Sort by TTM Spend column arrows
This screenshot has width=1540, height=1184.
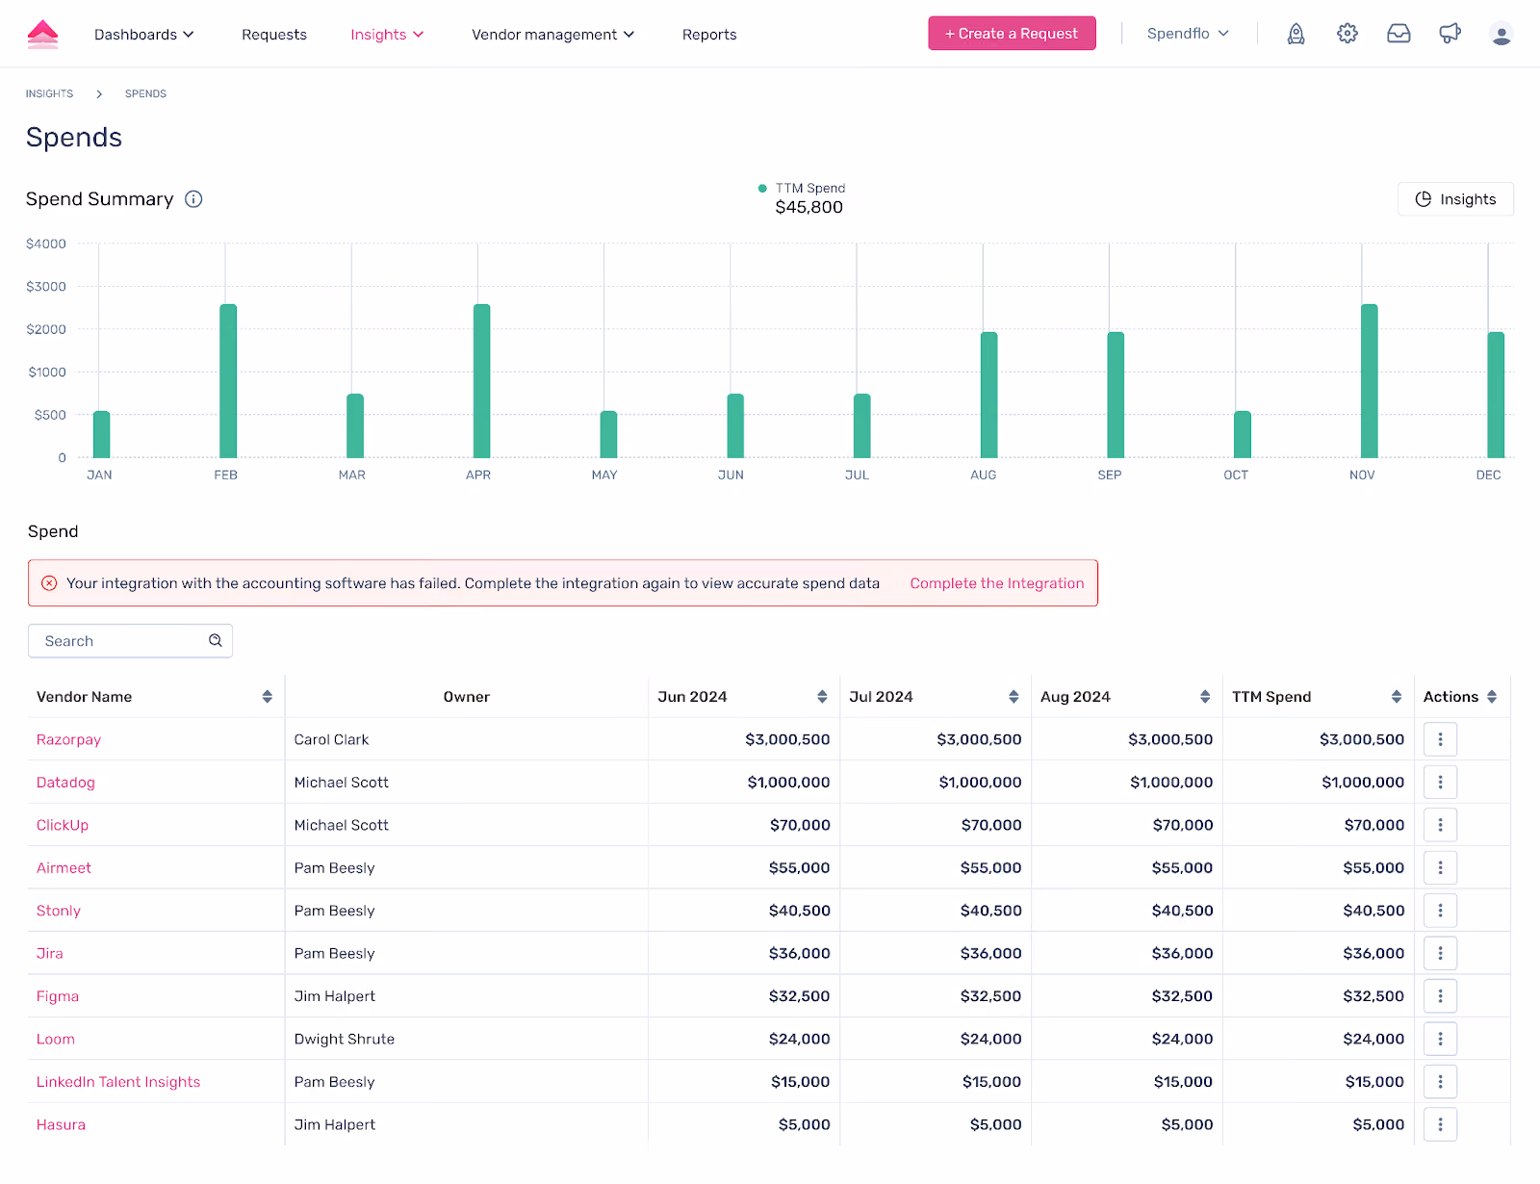coord(1397,697)
